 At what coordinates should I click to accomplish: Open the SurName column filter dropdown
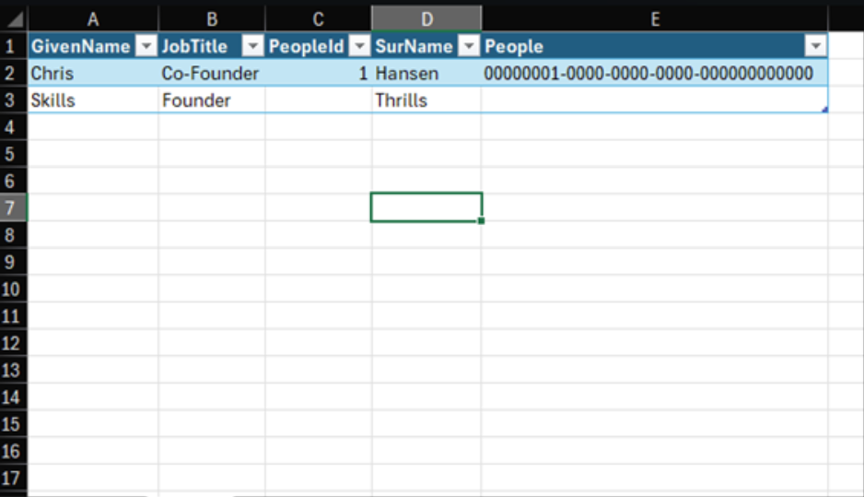pyautogui.click(x=468, y=47)
